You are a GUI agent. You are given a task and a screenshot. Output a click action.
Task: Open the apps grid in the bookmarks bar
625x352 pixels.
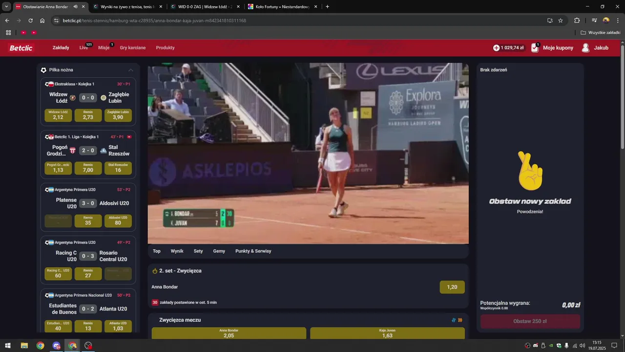pyautogui.click(x=8, y=33)
